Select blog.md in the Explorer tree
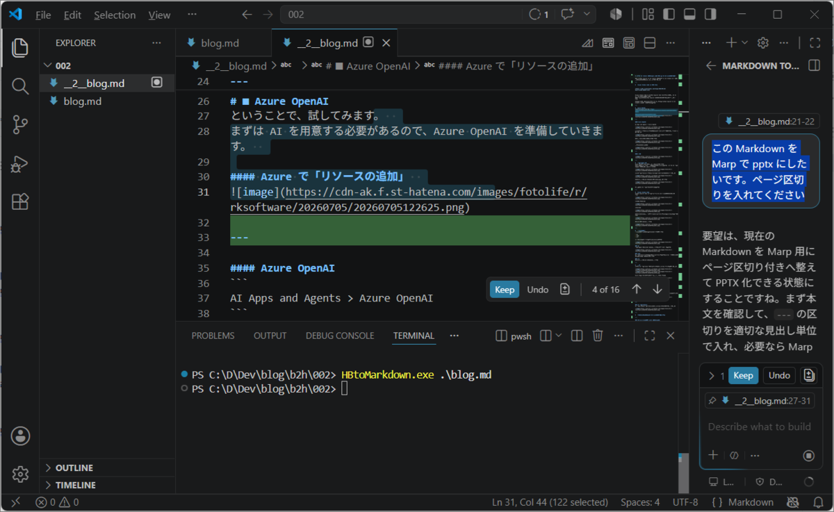 [x=108, y=101]
